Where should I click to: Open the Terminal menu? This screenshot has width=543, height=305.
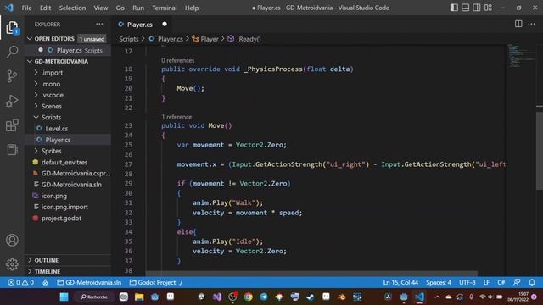pos(165,8)
